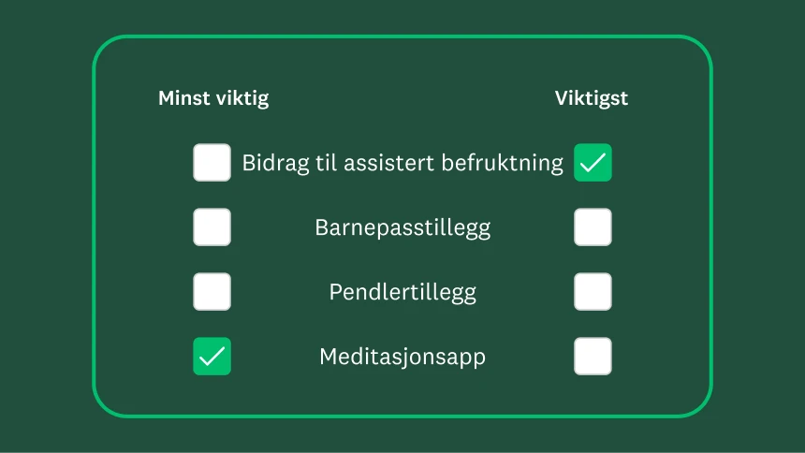Click the Viktigst column header

592,98
